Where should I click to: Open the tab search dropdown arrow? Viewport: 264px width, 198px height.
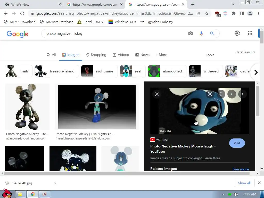(x=233, y=4)
